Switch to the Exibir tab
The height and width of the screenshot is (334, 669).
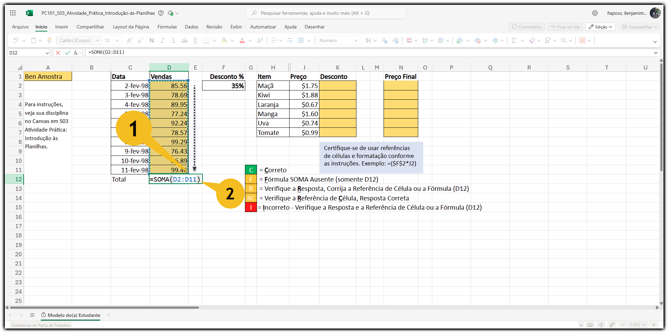click(x=236, y=27)
